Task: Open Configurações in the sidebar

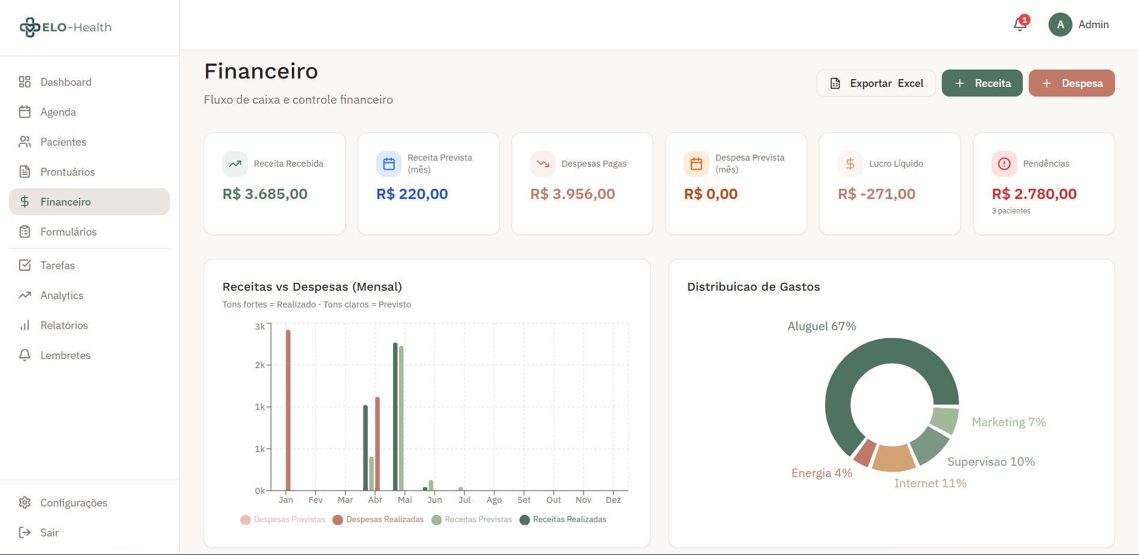Action: (90, 503)
